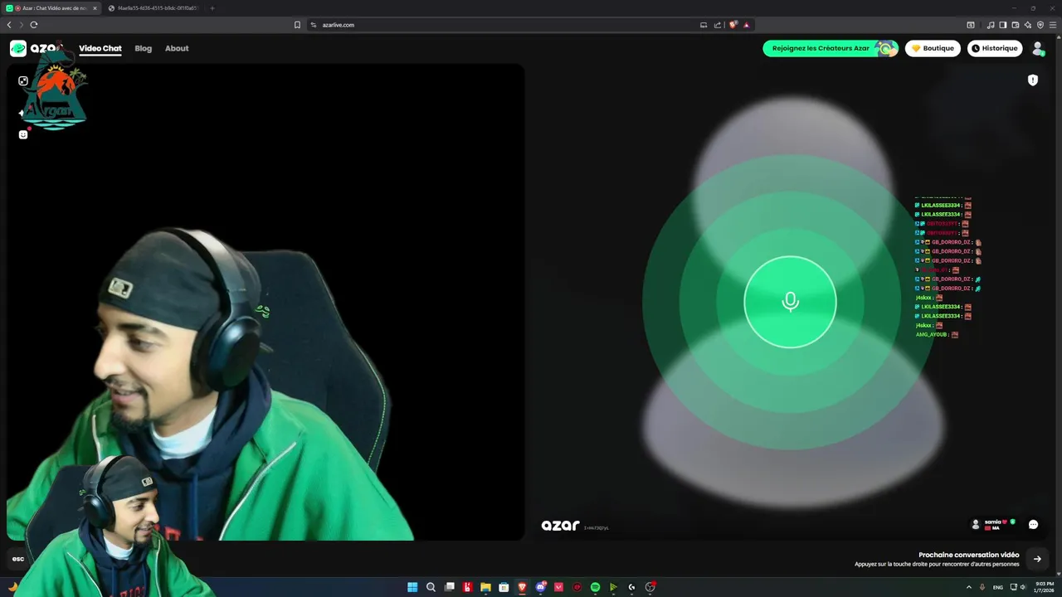
Task: Switch to the Azar browser tab
Action: click(x=51, y=8)
